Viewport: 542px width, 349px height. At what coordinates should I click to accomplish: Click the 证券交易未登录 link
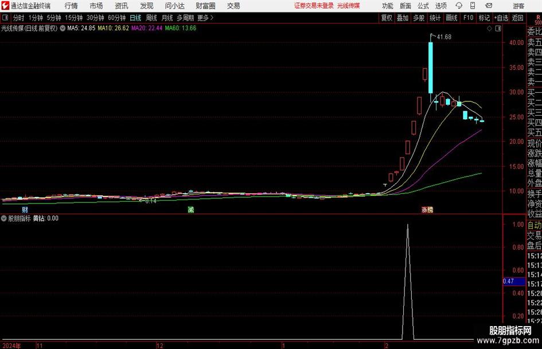click(314, 6)
